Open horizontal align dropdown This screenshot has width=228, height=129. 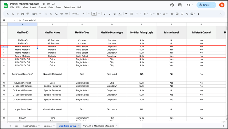click(146, 14)
